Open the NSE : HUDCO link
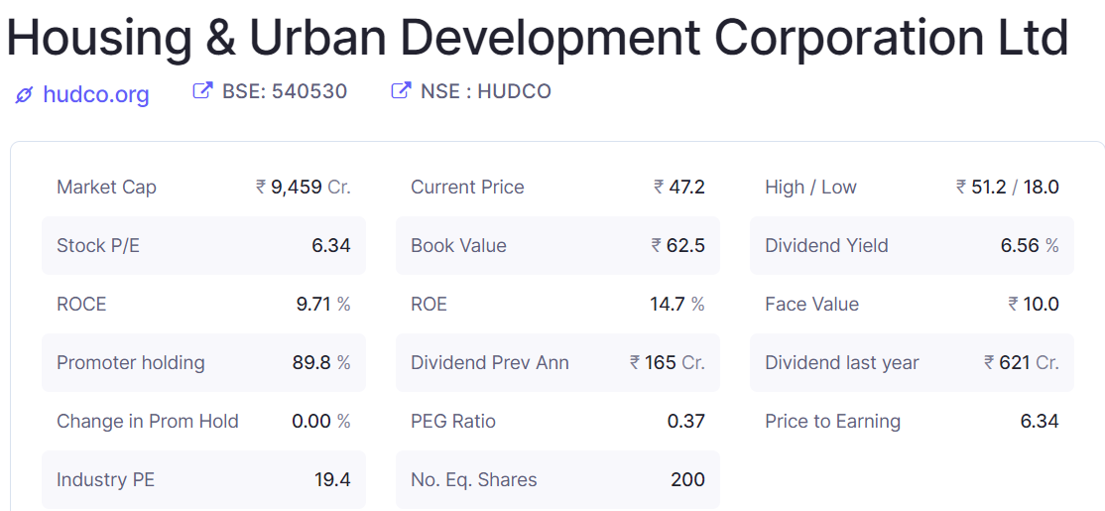 (x=485, y=91)
